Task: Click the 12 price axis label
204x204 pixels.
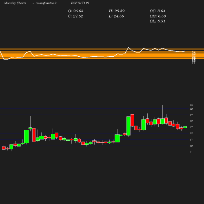Action: (x=191, y=146)
